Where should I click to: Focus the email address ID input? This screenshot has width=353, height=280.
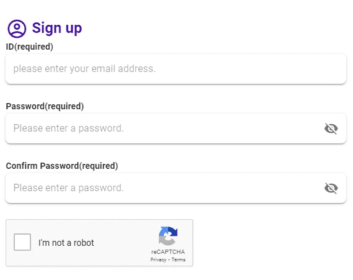(176, 69)
